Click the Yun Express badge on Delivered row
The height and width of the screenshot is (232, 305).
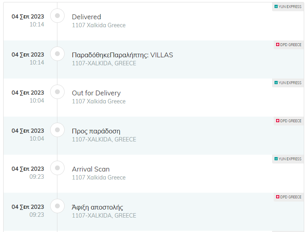click(x=288, y=6)
